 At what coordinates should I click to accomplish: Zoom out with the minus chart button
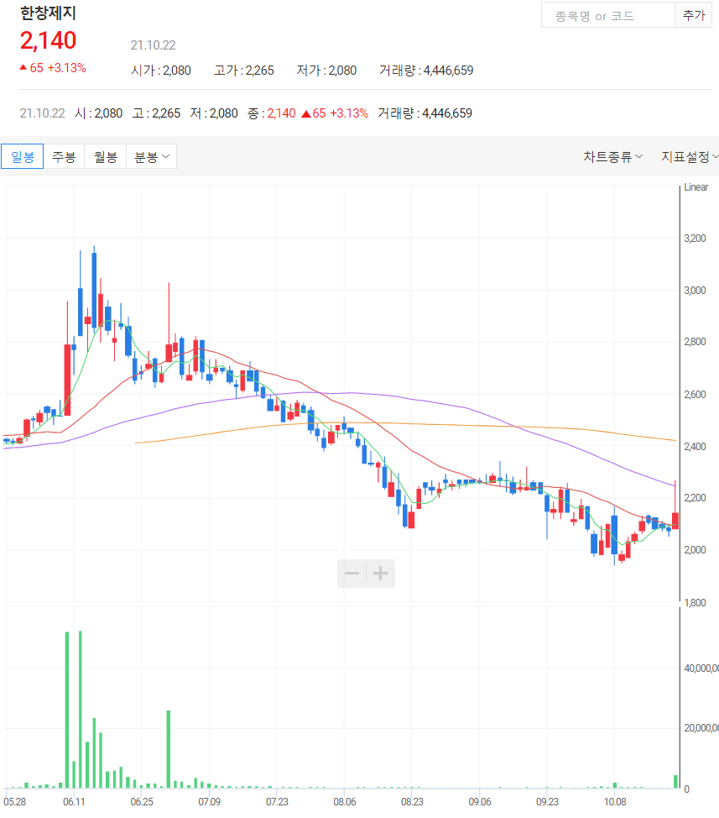[352, 574]
